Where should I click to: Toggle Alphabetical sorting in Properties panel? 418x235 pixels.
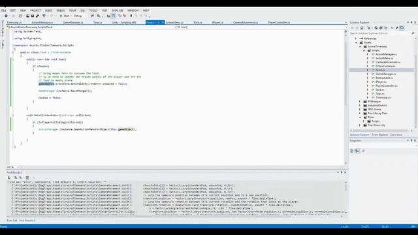(x=357, y=151)
